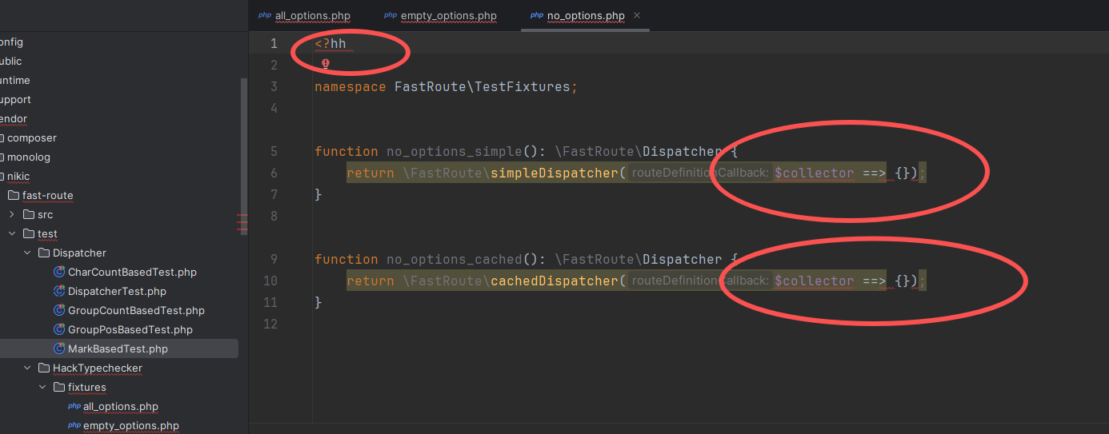Click the folder icon next to monolog
Image resolution: width=1109 pixels, height=434 pixels.
pyautogui.click(x=2, y=157)
